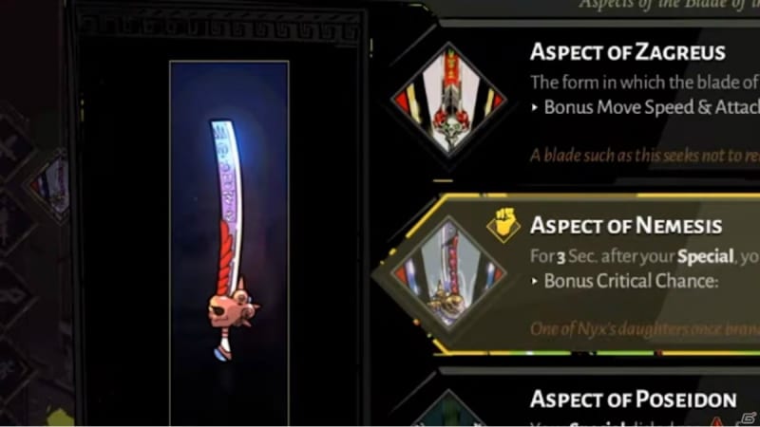Click the large Nemesis blade preview
The width and height of the screenshot is (760, 427).
[229, 243]
